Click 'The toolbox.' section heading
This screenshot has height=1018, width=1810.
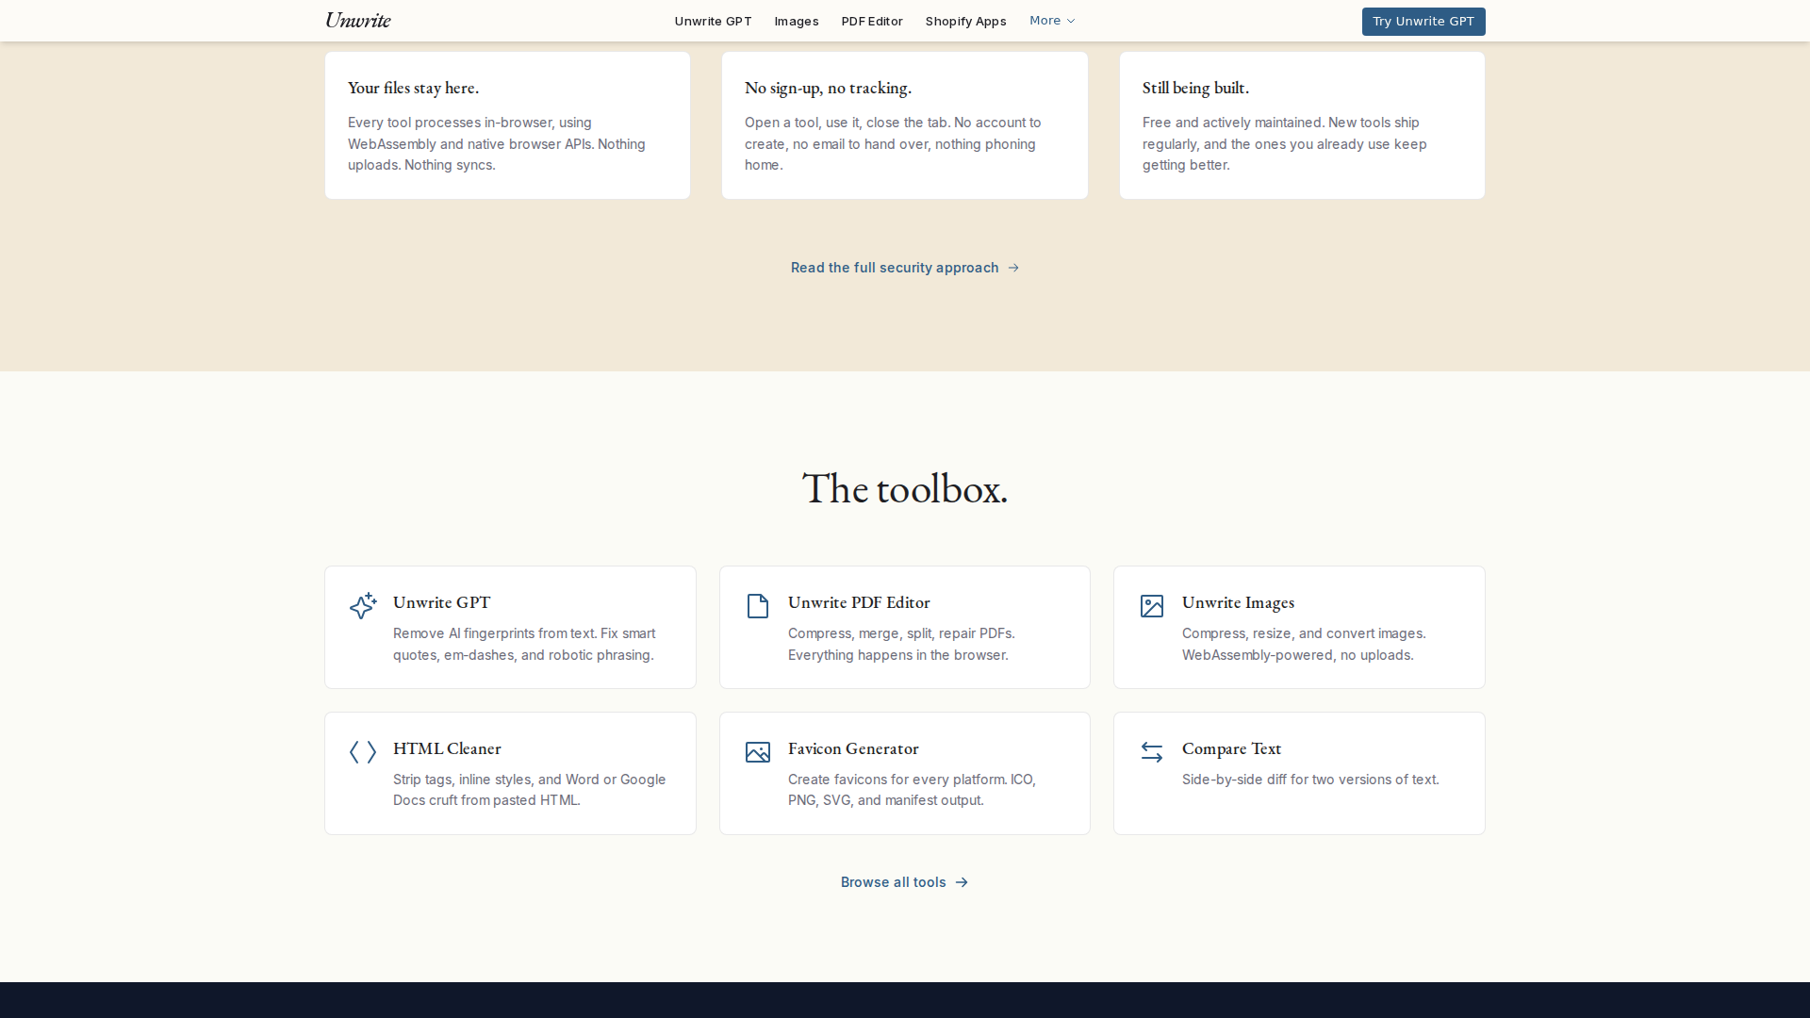click(905, 488)
